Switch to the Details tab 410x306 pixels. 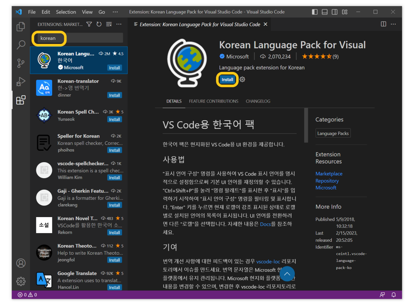174,101
